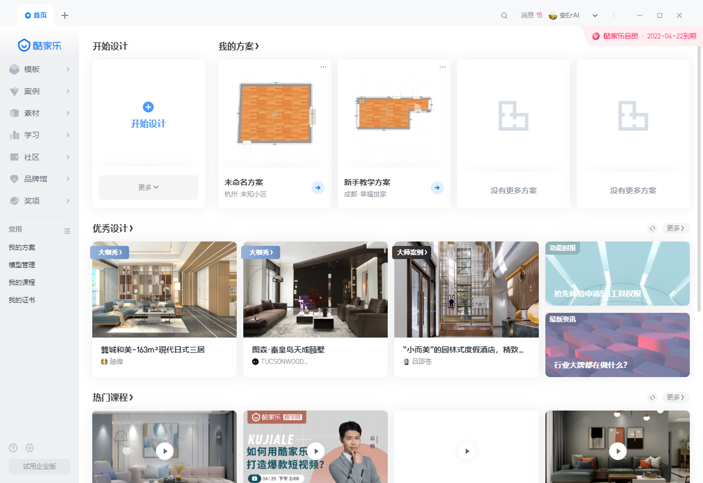This screenshot has height=483, width=703.
Task: Play the 酷家乐 short video course
Action: pos(316,451)
